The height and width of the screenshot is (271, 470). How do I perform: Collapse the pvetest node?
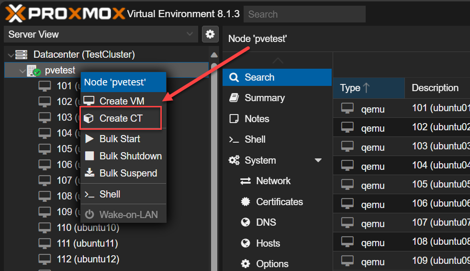(22, 71)
